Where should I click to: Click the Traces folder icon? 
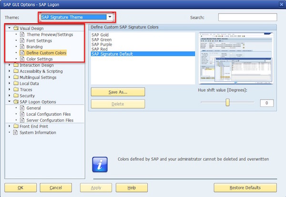pos(16,89)
